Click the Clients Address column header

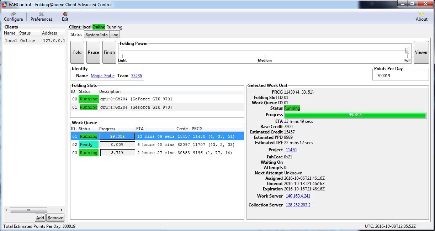coord(49,33)
